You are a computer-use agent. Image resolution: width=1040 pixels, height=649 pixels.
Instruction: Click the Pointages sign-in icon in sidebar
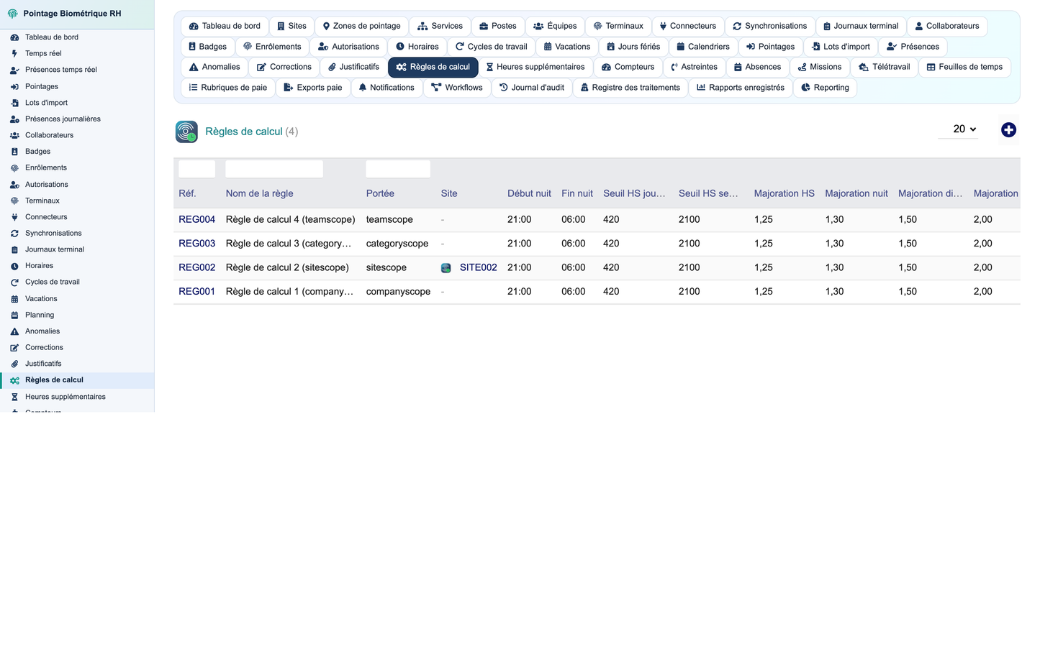14,86
